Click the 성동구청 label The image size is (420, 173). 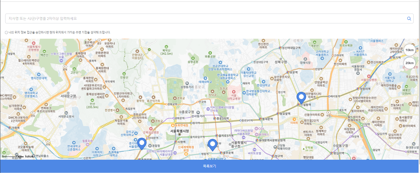click(x=342, y=145)
